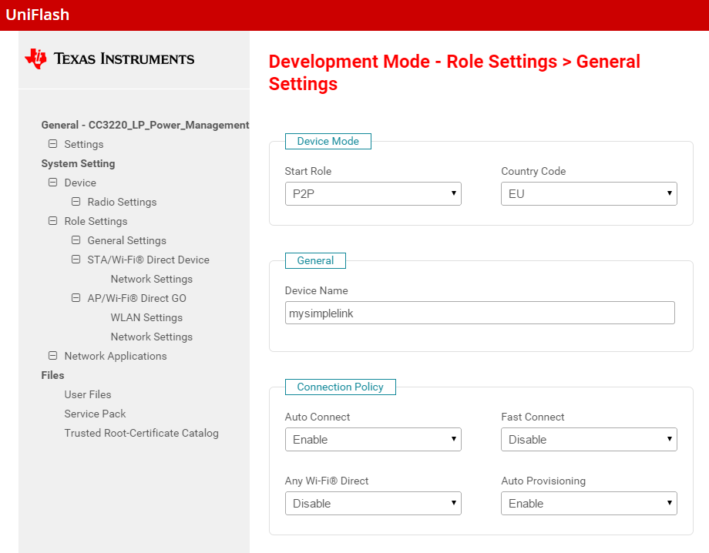Toggle the General Settings node icon
This screenshot has width=709, height=553.
point(76,240)
